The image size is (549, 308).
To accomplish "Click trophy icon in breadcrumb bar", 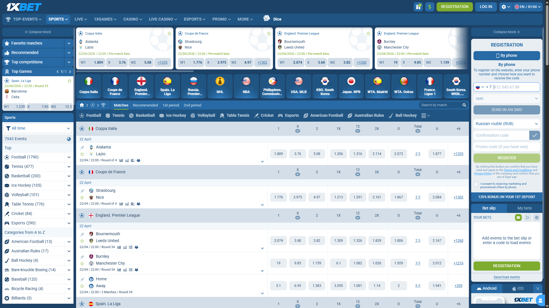I will (103, 105).
